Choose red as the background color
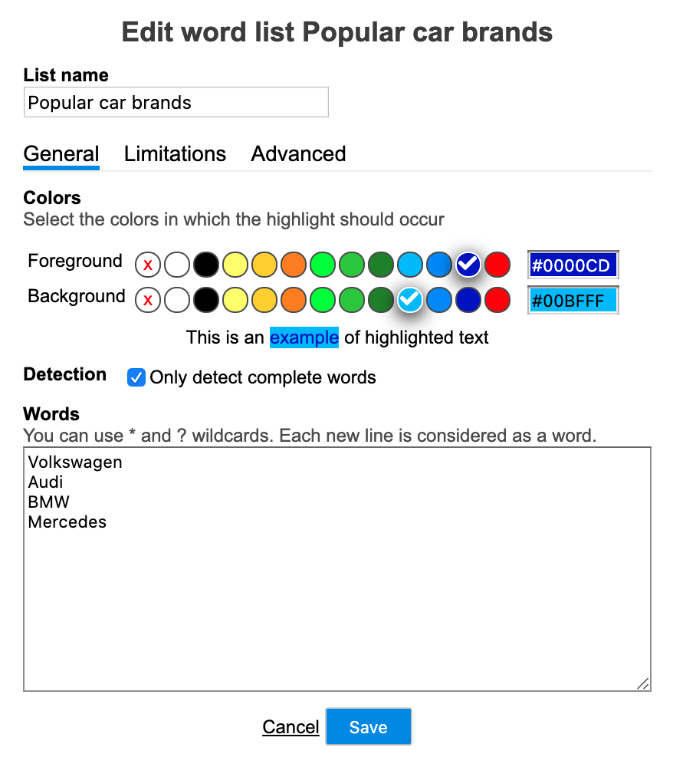This screenshot has width=673, height=767. [497, 300]
